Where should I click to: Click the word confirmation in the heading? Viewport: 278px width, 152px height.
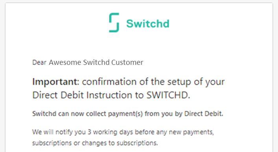coord(109,82)
